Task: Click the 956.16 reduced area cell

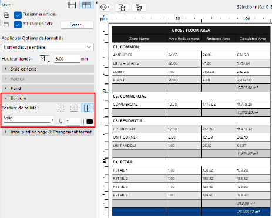Action: [219, 129]
